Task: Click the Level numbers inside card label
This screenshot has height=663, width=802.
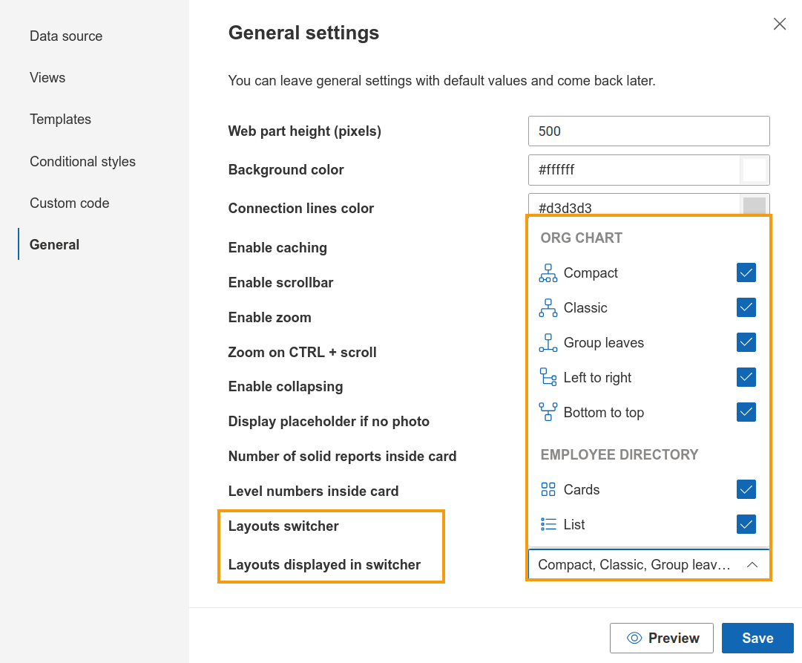Action: (x=314, y=491)
